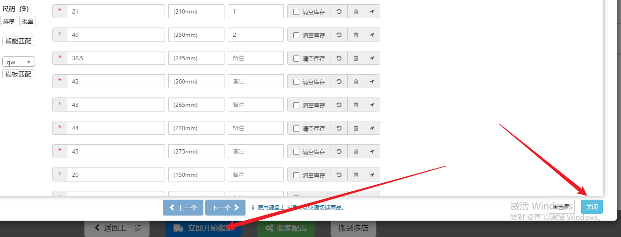Click the (270mm) field in the size 44 row
The image size is (621, 237).
tap(196, 128)
